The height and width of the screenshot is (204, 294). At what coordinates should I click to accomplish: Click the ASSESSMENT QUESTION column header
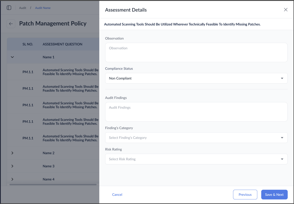coord(62,44)
